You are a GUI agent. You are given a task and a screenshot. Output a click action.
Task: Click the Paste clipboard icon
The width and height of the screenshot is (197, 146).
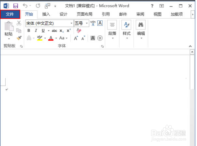coord(9,26)
